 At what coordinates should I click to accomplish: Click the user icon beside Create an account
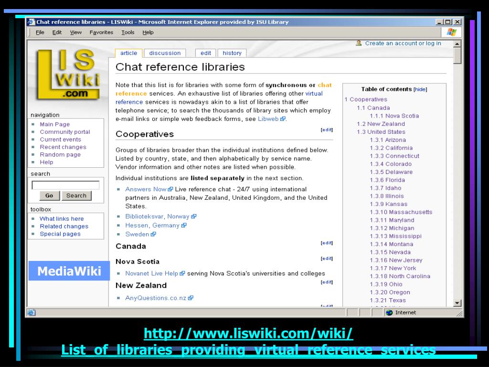tap(359, 43)
